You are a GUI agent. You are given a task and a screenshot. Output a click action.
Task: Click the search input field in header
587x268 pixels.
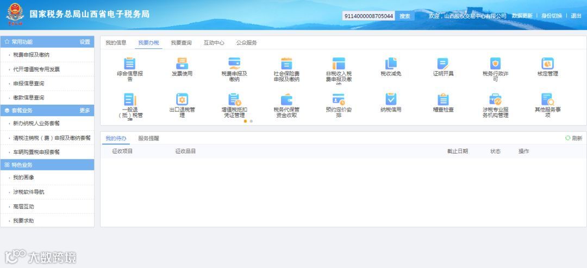(x=369, y=16)
